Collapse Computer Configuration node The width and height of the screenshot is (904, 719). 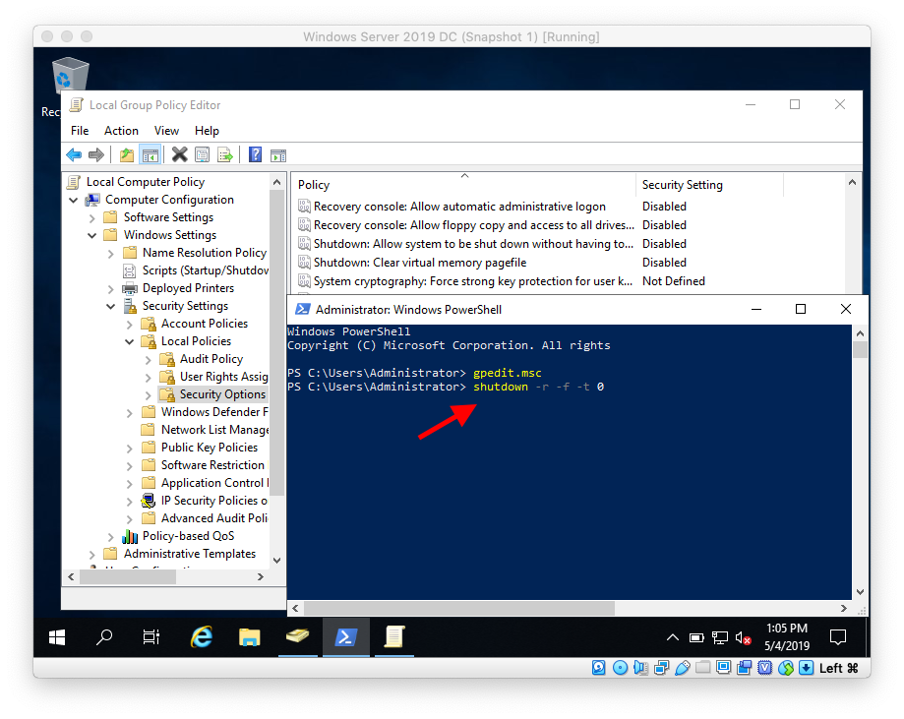click(x=73, y=200)
